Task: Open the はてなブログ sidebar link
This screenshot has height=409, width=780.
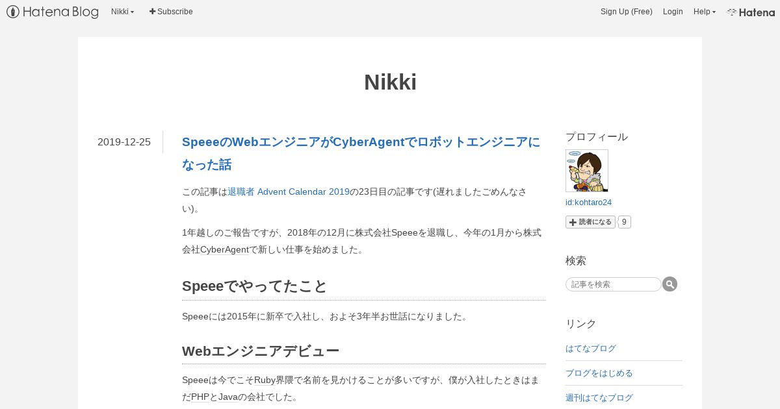Action: coord(591,349)
